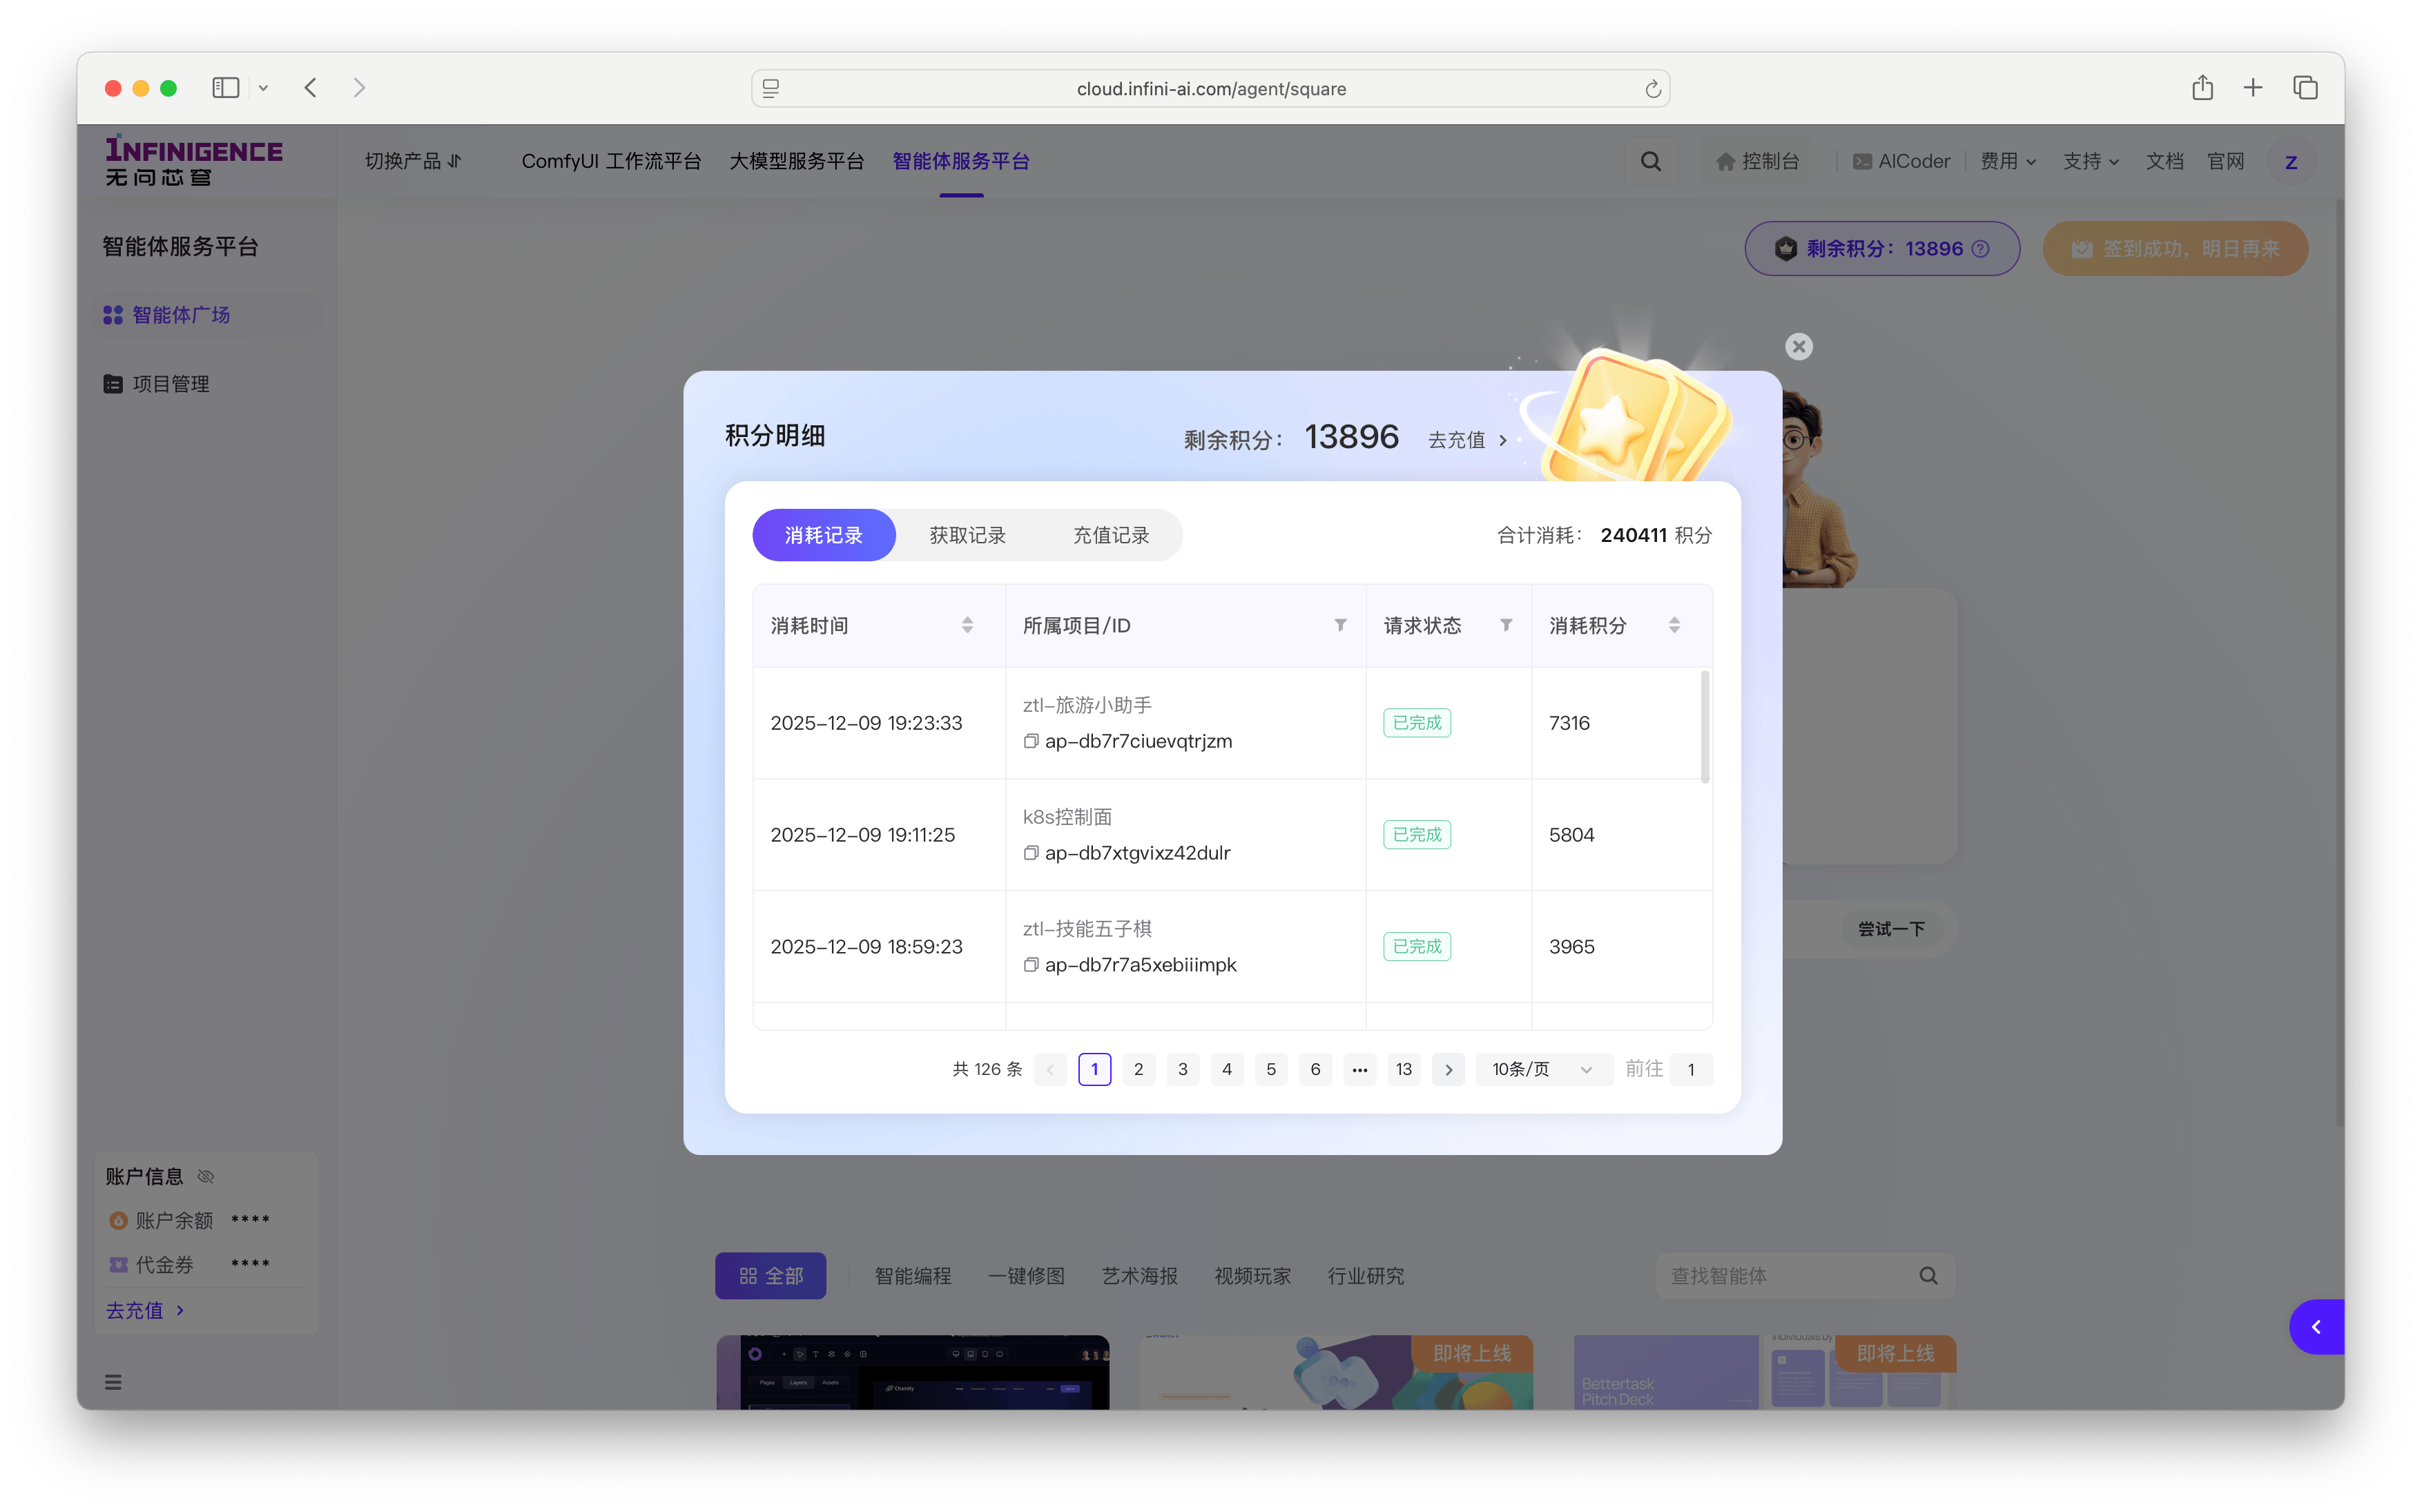Toggle account info visibility eye icon
The height and width of the screenshot is (1512, 2422).
206,1176
